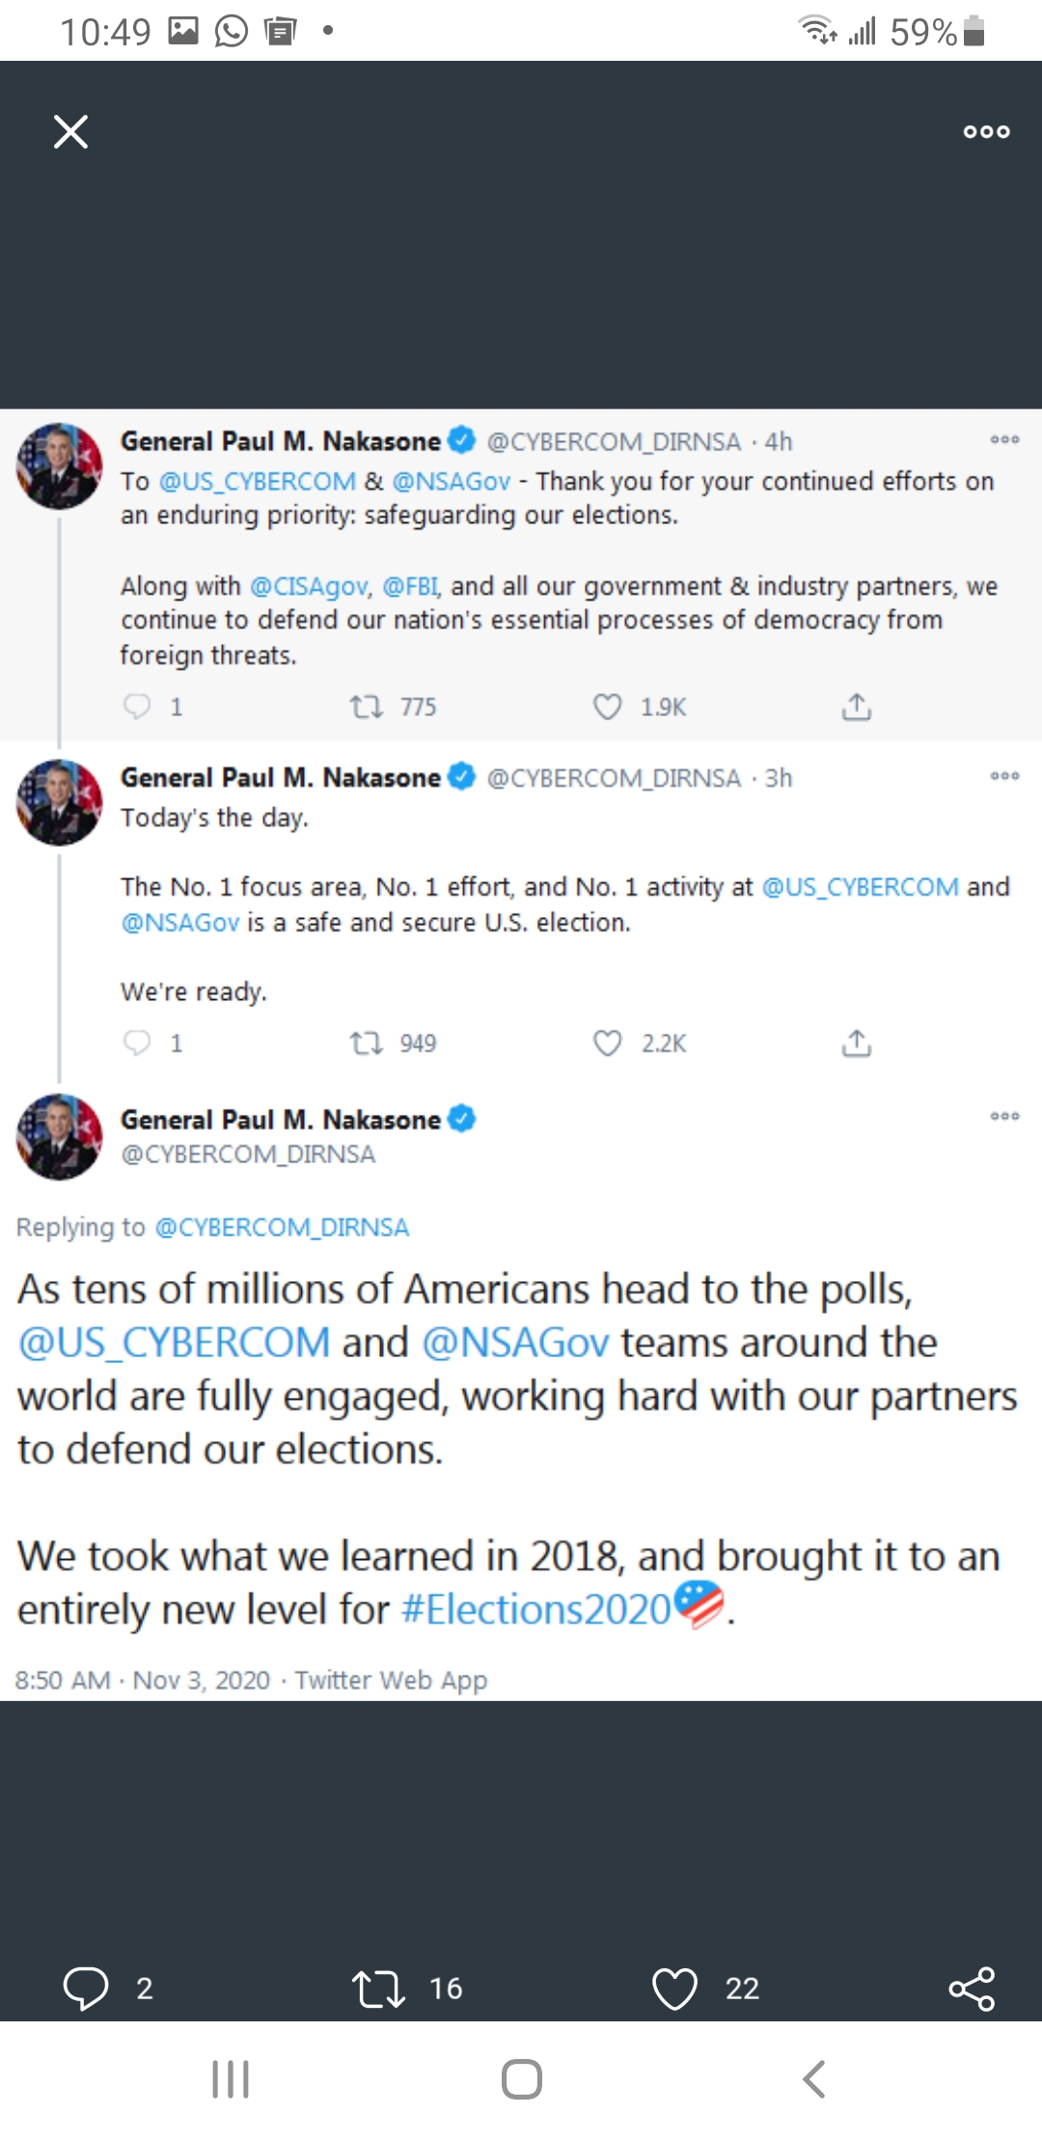Open options menu on the 3h tweet

[x=1004, y=775]
